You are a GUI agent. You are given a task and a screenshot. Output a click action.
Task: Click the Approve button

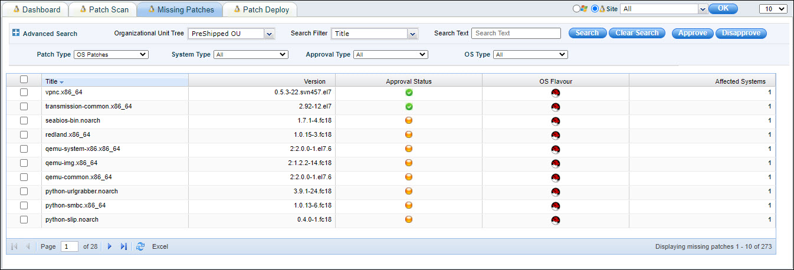(693, 33)
